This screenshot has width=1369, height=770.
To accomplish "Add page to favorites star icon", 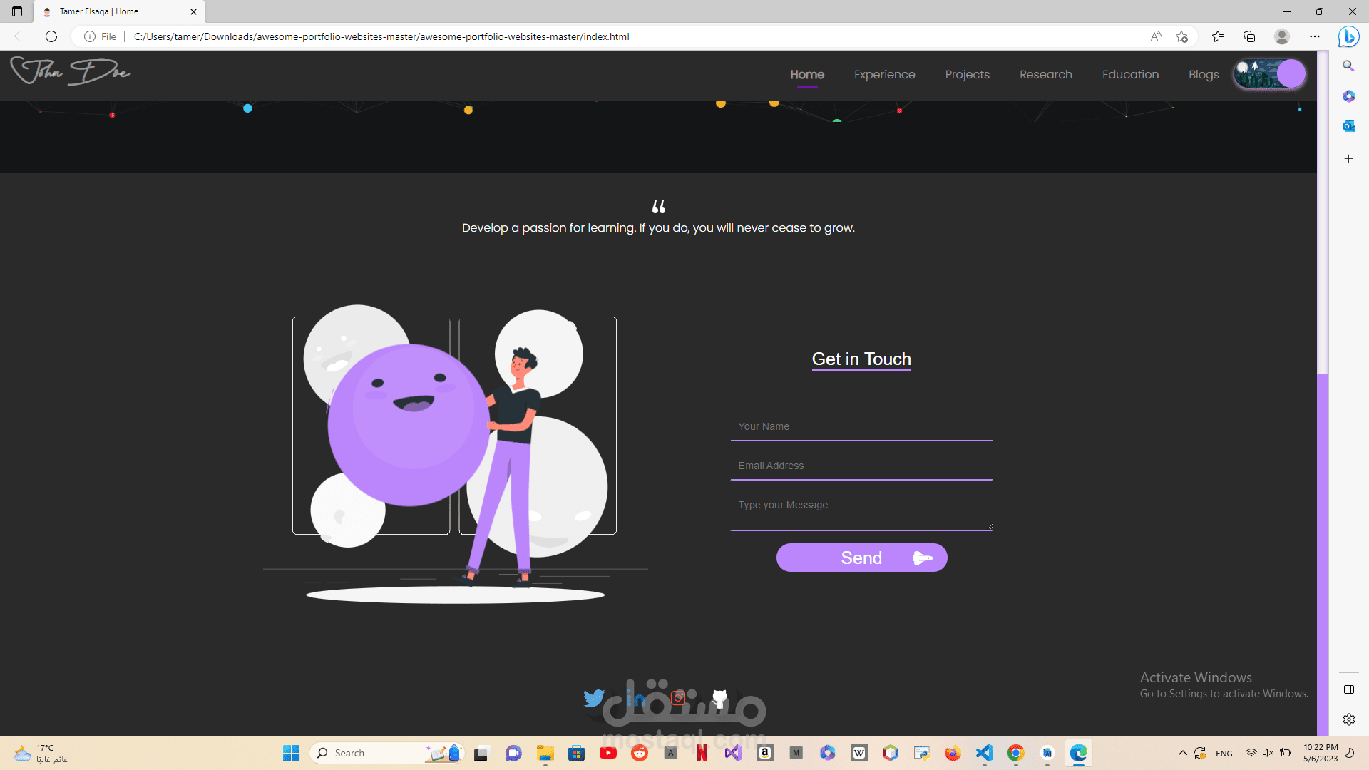I will pyautogui.click(x=1181, y=36).
